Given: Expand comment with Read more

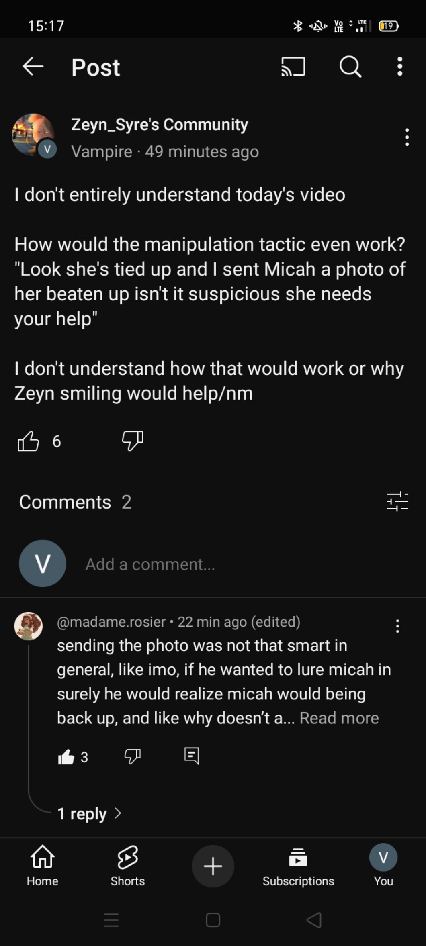Looking at the screenshot, I should [x=339, y=718].
